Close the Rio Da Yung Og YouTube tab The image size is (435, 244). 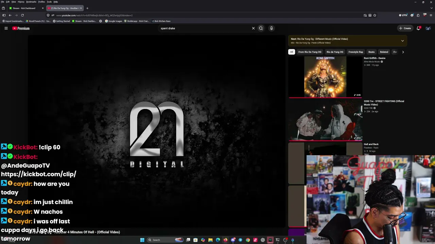click(81, 8)
